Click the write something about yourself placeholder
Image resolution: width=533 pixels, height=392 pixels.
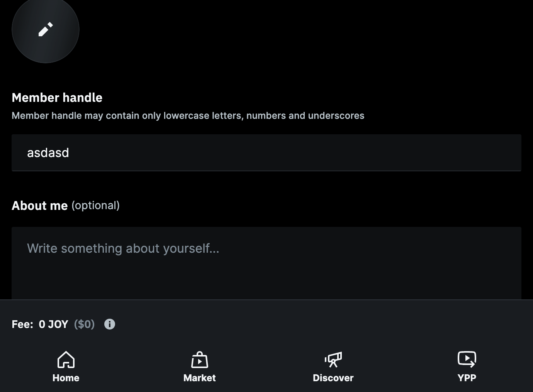[x=123, y=248]
